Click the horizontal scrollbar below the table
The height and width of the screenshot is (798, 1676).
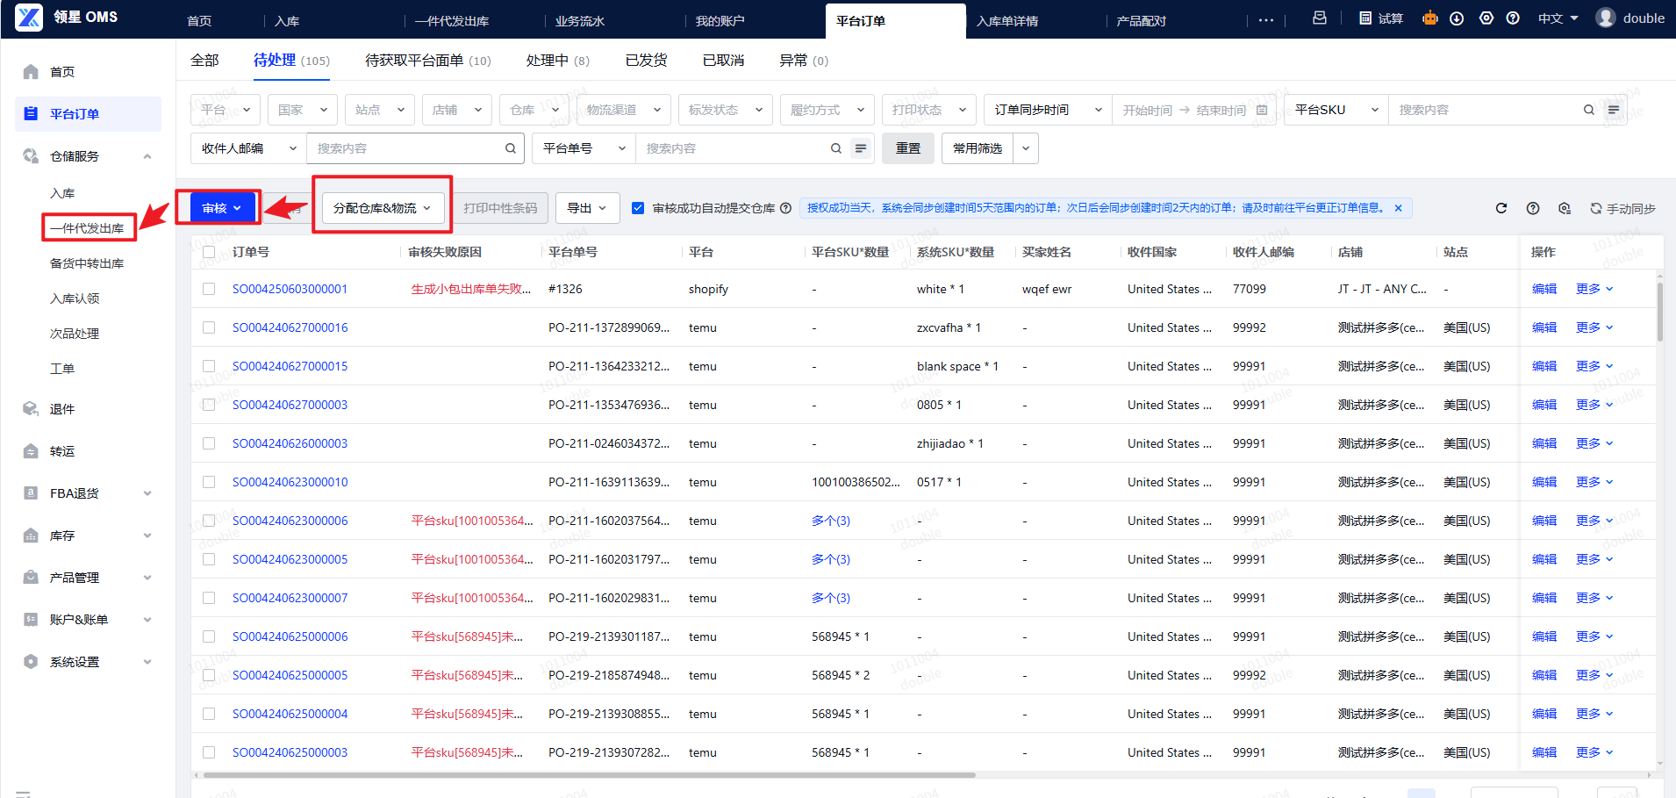588,775
